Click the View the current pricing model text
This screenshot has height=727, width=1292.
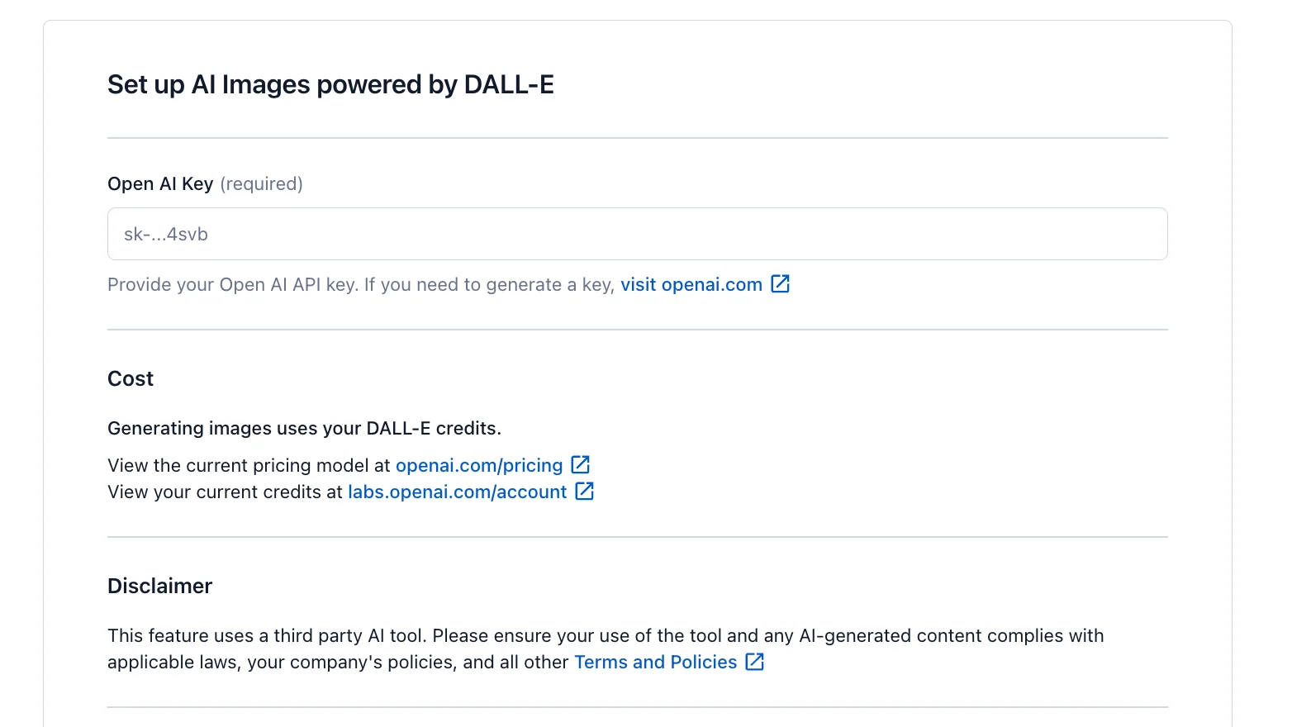pos(249,465)
